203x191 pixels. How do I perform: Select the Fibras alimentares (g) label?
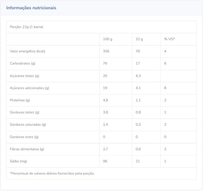(27, 149)
